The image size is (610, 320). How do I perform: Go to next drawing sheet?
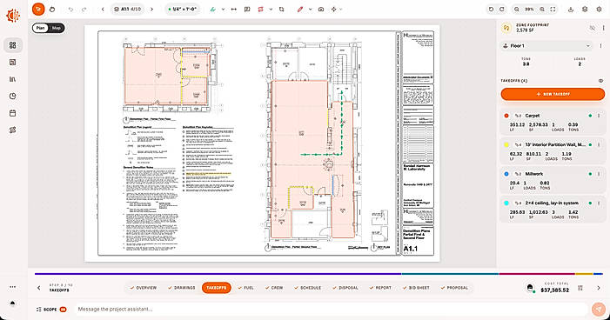pos(151,9)
